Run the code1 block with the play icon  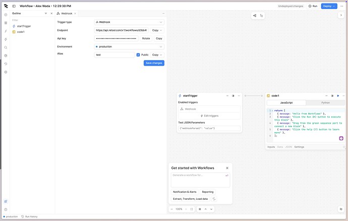[x=338, y=96]
